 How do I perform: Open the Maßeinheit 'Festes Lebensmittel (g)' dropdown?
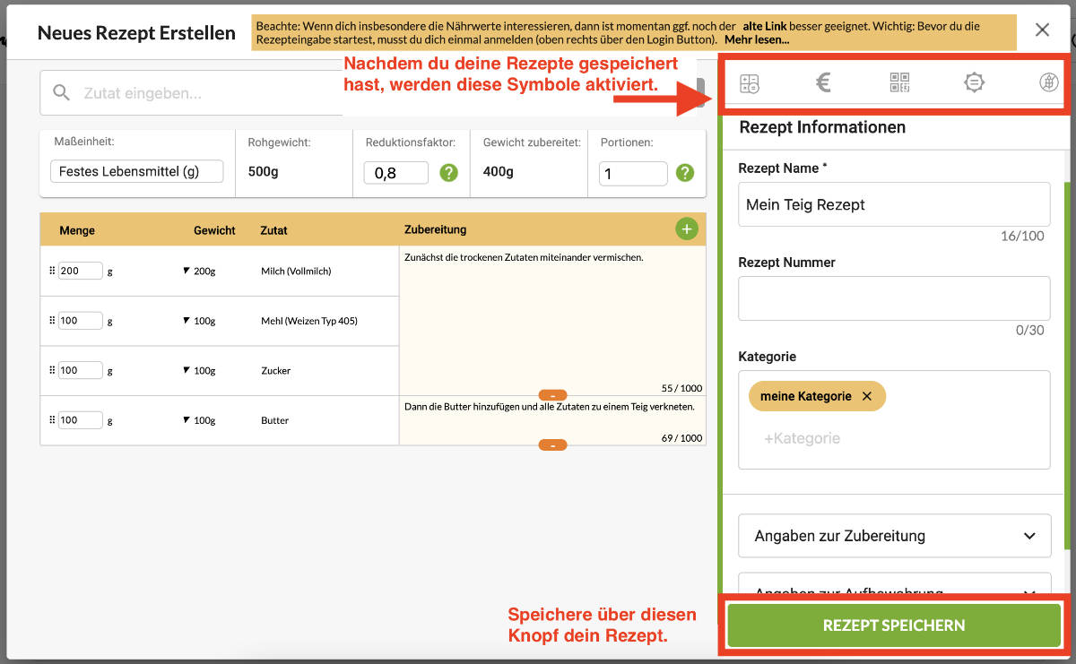point(136,172)
